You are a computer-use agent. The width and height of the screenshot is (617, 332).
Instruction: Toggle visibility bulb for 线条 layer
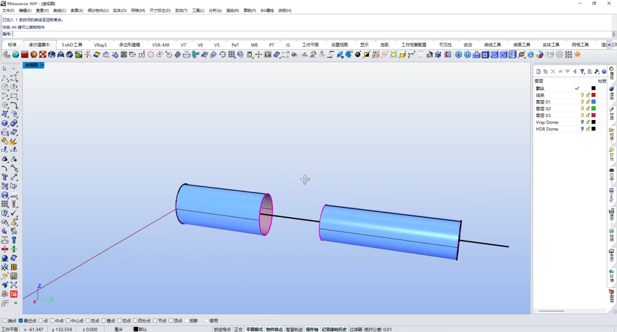(582, 95)
